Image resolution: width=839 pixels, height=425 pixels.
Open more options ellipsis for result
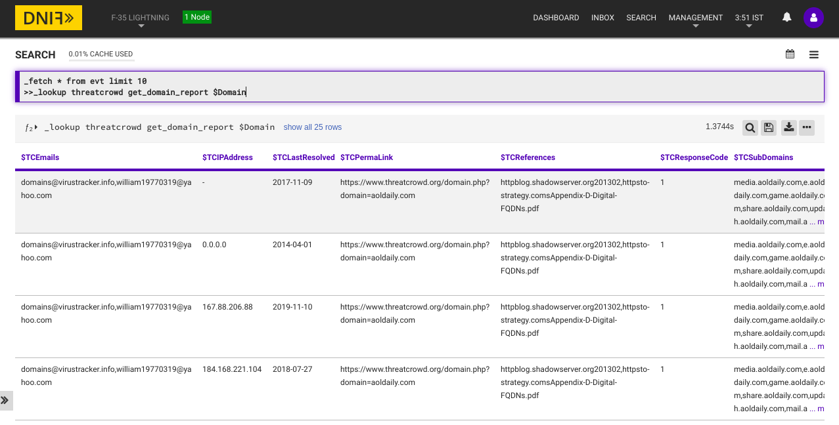point(807,128)
